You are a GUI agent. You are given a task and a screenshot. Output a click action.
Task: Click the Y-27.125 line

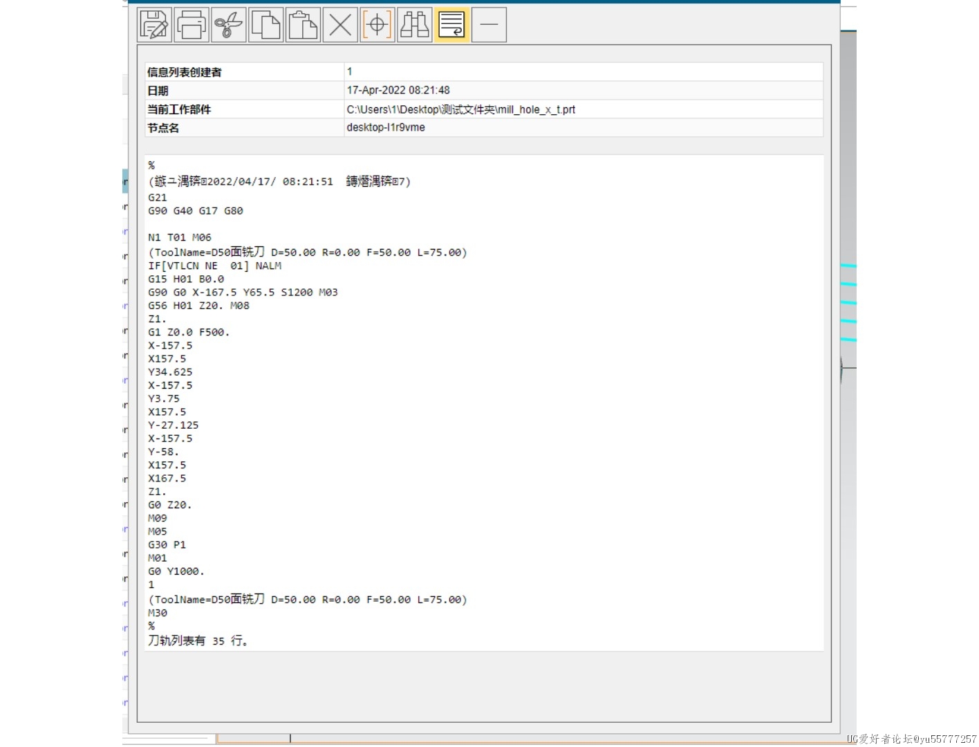tap(174, 425)
